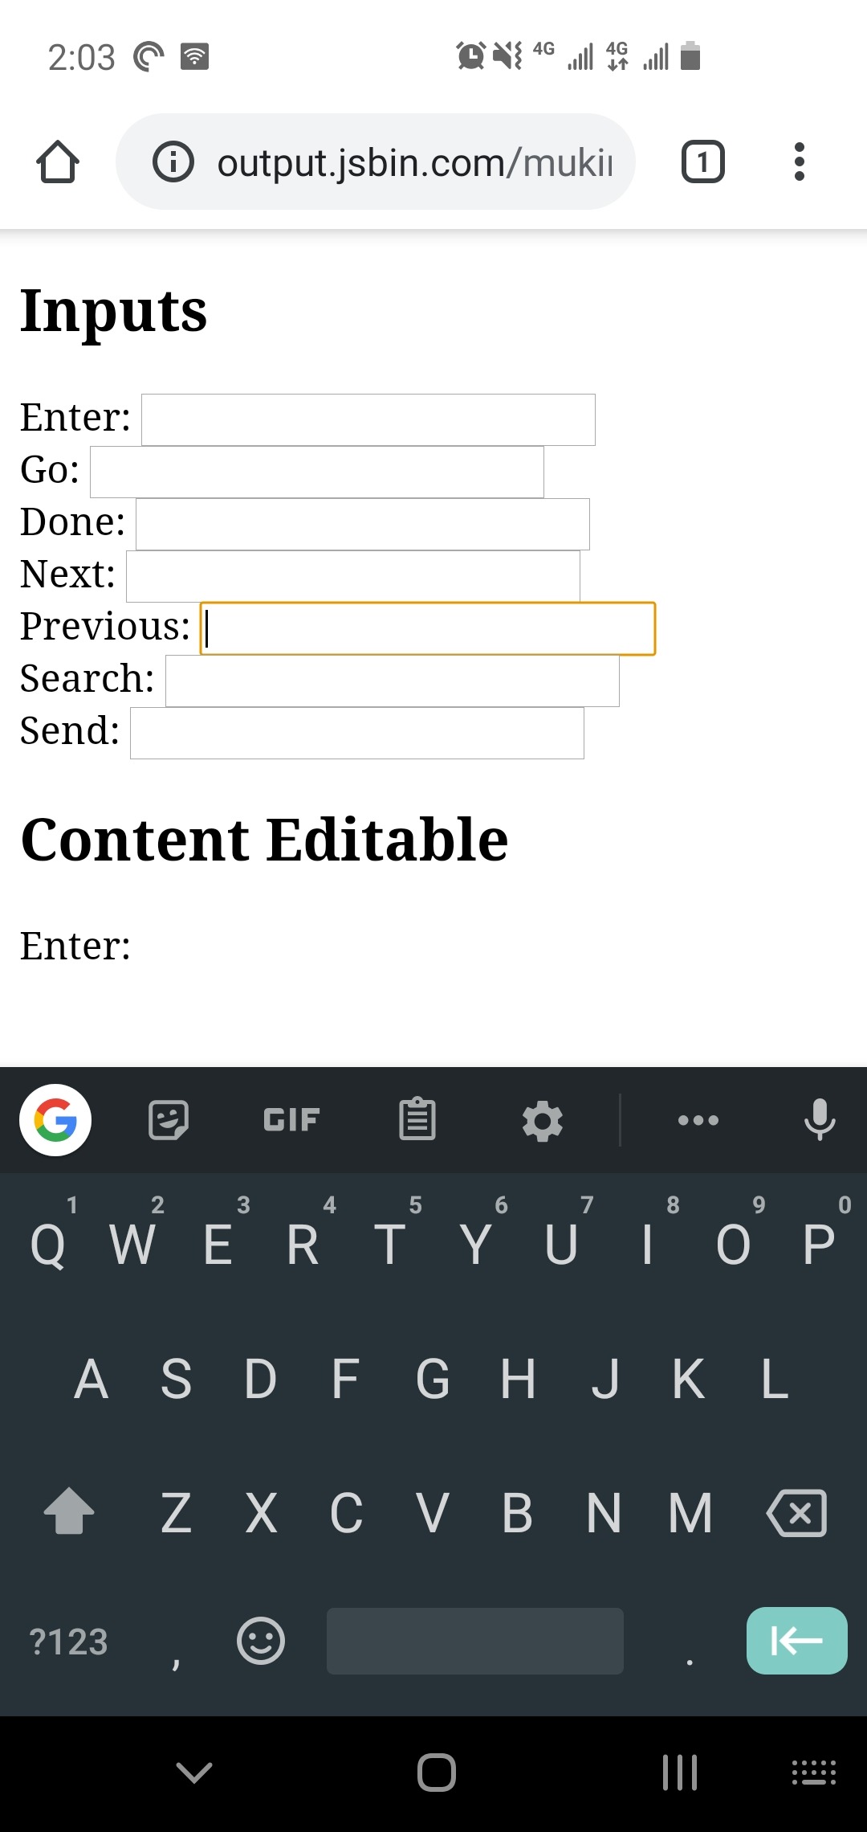Open the GIF keyboard panel
This screenshot has width=867, height=1832.
click(291, 1120)
